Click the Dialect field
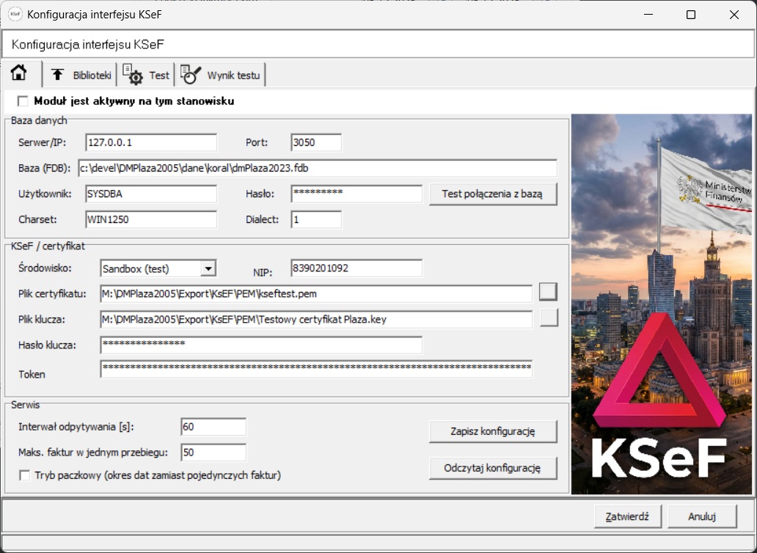The height and width of the screenshot is (553, 757). coord(316,219)
